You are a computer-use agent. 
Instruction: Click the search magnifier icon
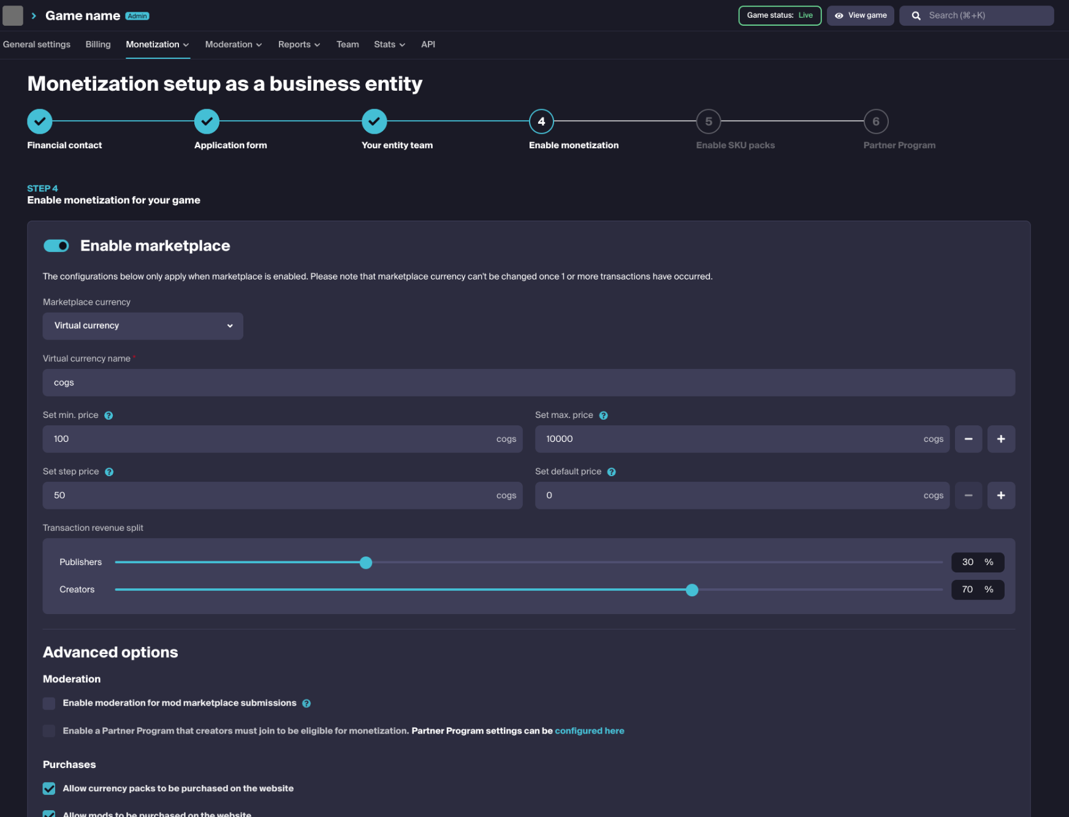coord(916,16)
